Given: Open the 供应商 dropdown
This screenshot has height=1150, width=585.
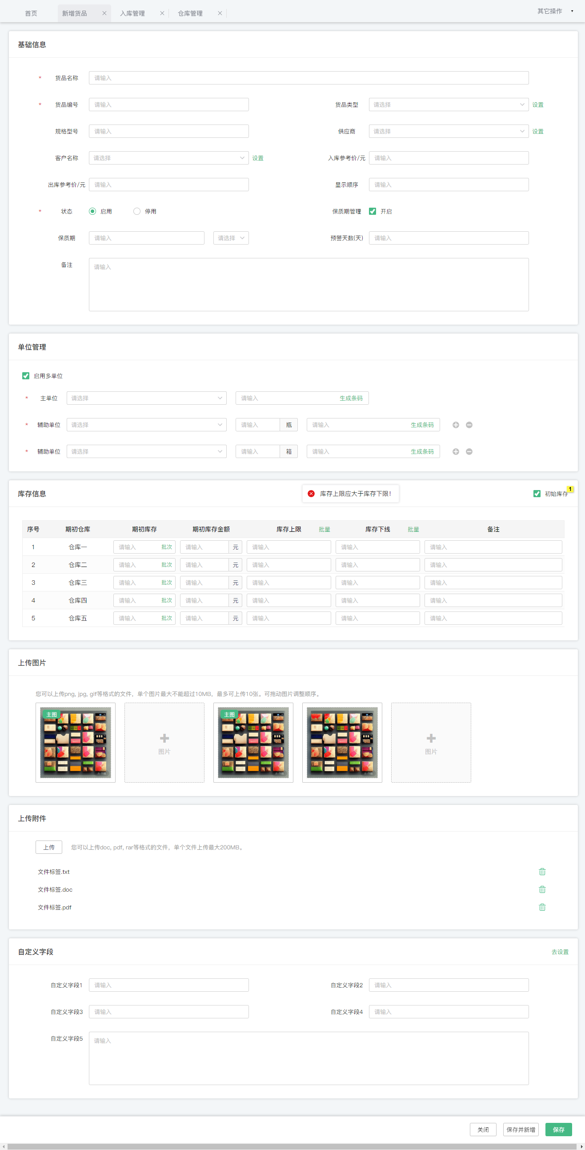Looking at the screenshot, I should [x=449, y=132].
